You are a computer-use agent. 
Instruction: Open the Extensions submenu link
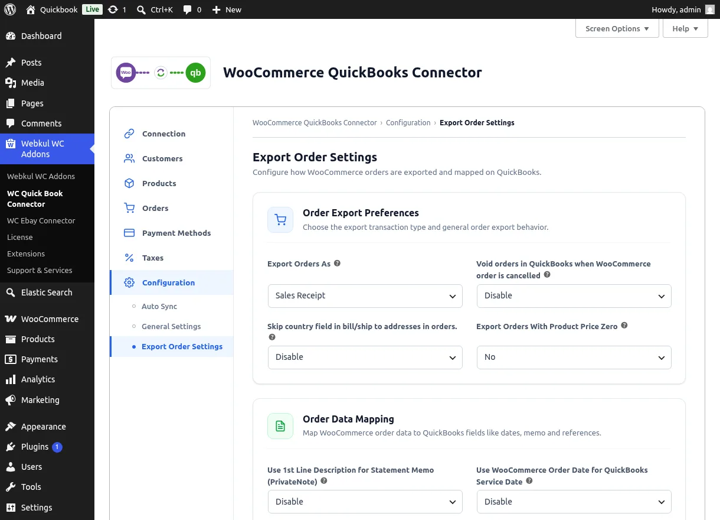[x=26, y=253]
